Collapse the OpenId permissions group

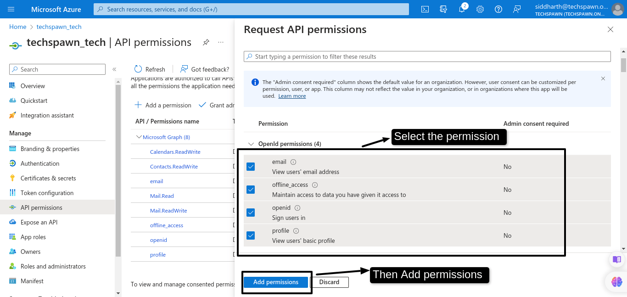coord(251,144)
